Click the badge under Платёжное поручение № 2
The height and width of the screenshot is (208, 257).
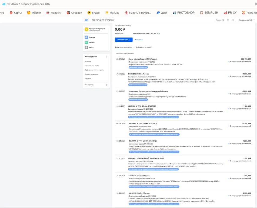[x=138, y=100]
